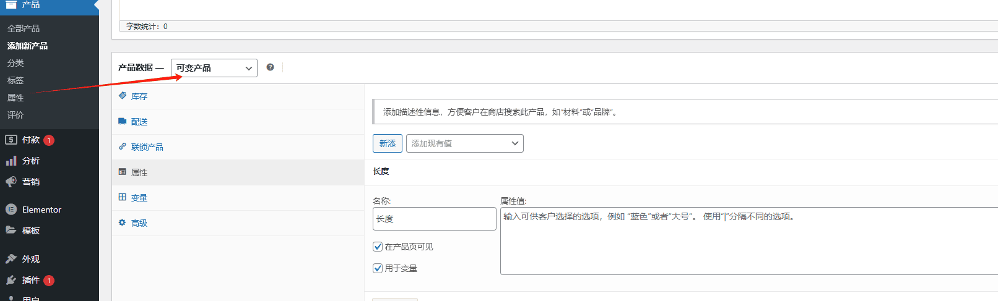Go to 全部产品 in sidebar

[x=24, y=28]
